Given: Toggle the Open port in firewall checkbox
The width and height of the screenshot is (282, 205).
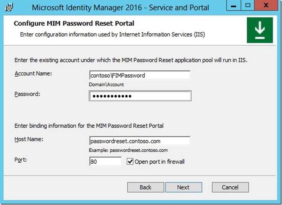Looking at the screenshot, I should [130, 161].
